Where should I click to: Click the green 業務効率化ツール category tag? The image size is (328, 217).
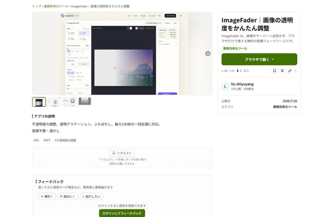point(235,48)
